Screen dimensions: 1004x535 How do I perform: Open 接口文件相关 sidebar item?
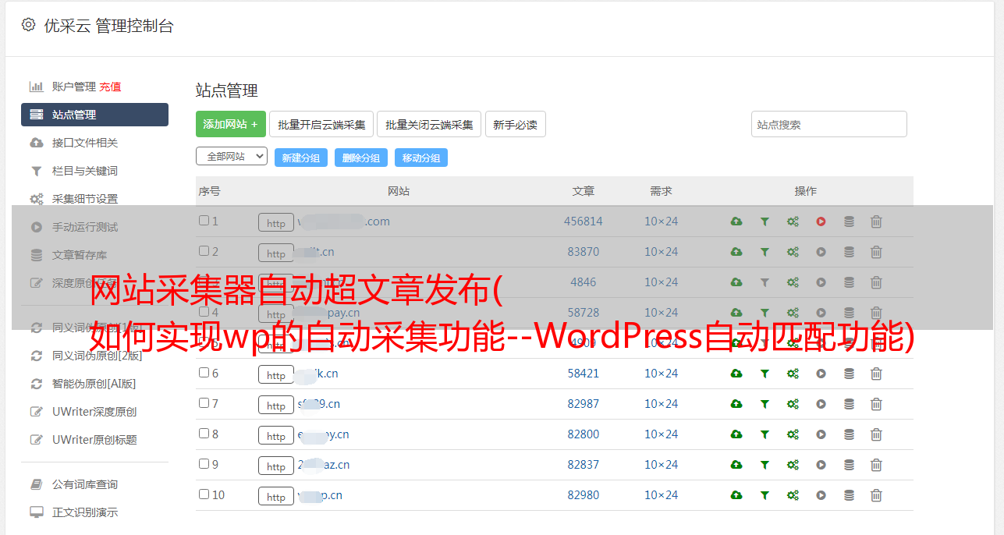pos(85,143)
